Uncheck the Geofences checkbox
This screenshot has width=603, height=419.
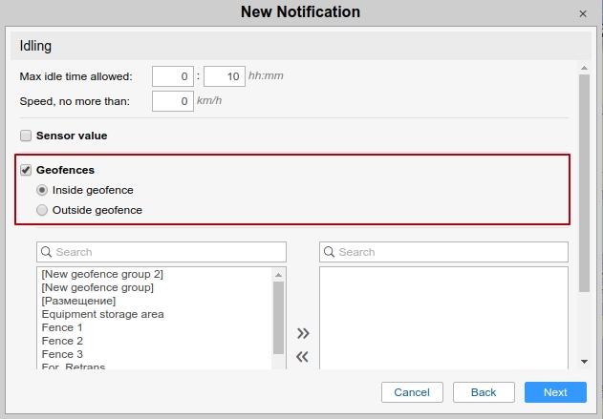pyautogui.click(x=26, y=170)
